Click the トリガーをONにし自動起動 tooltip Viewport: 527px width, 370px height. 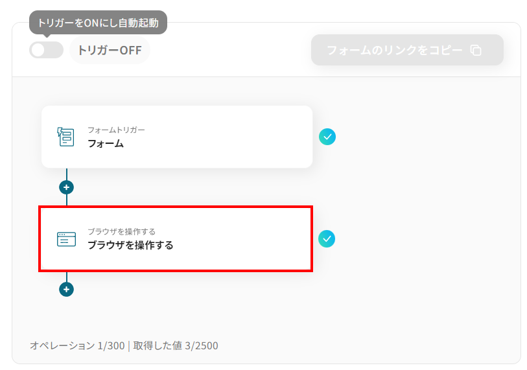click(98, 22)
